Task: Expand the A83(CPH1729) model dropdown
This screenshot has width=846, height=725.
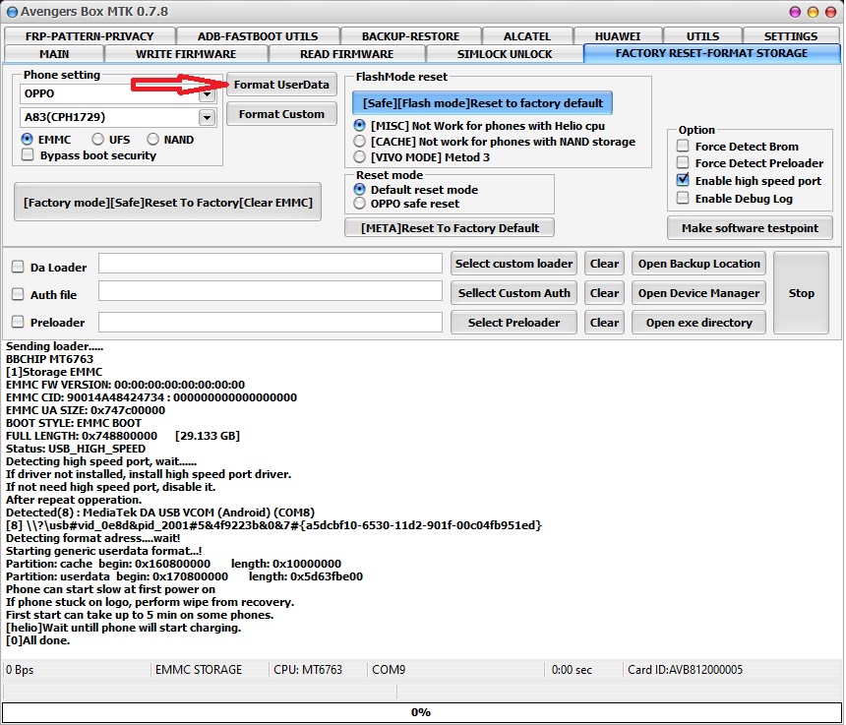Action: [x=207, y=118]
